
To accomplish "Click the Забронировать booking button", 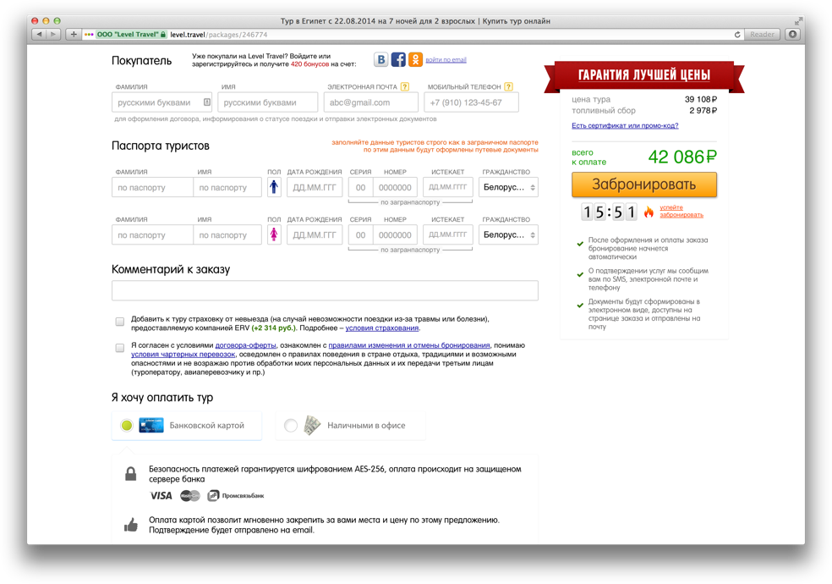I will pos(644,185).
